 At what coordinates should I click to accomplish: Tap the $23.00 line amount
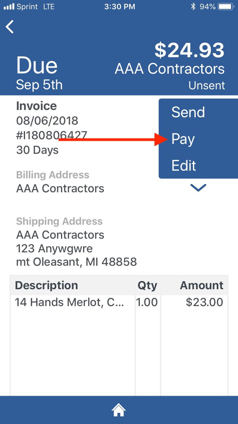(204, 302)
